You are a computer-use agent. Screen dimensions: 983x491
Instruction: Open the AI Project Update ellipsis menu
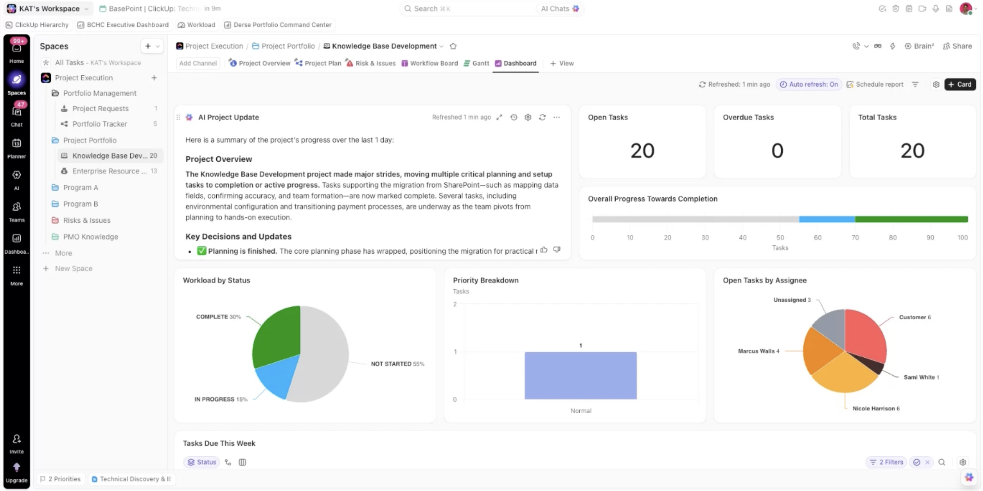(557, 117)
